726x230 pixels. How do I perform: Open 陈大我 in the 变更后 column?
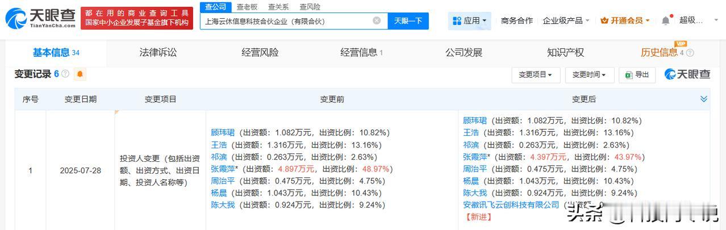pos(475,193)
